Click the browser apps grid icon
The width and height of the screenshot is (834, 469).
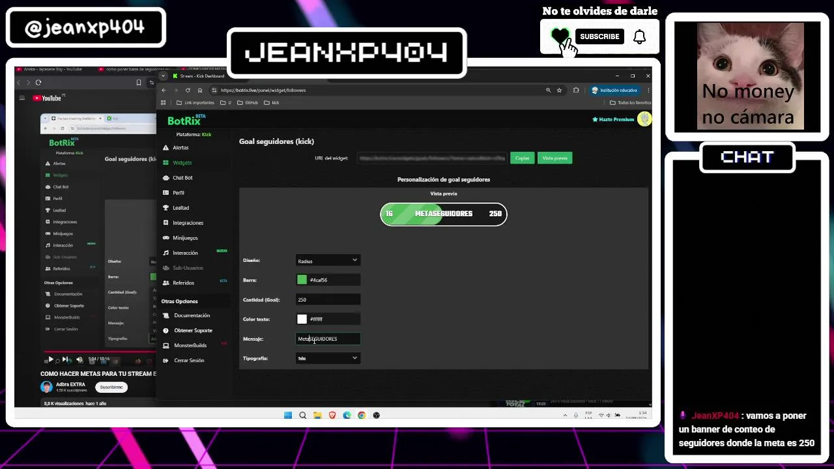click(164, 103)
